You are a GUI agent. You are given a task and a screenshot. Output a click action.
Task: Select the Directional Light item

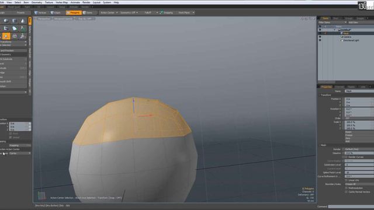pos(351,40)
